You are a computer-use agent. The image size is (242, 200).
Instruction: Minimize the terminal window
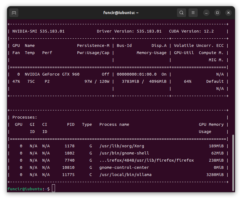[x=206, y=13]
